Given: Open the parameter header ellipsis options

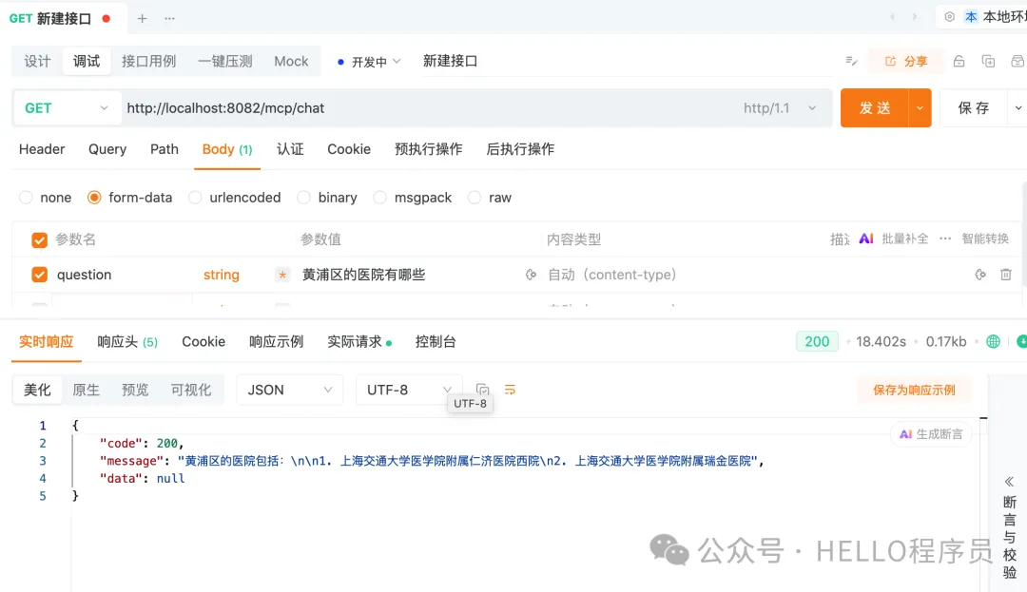Looking at the screenshot, I should [x=945, y=239].
